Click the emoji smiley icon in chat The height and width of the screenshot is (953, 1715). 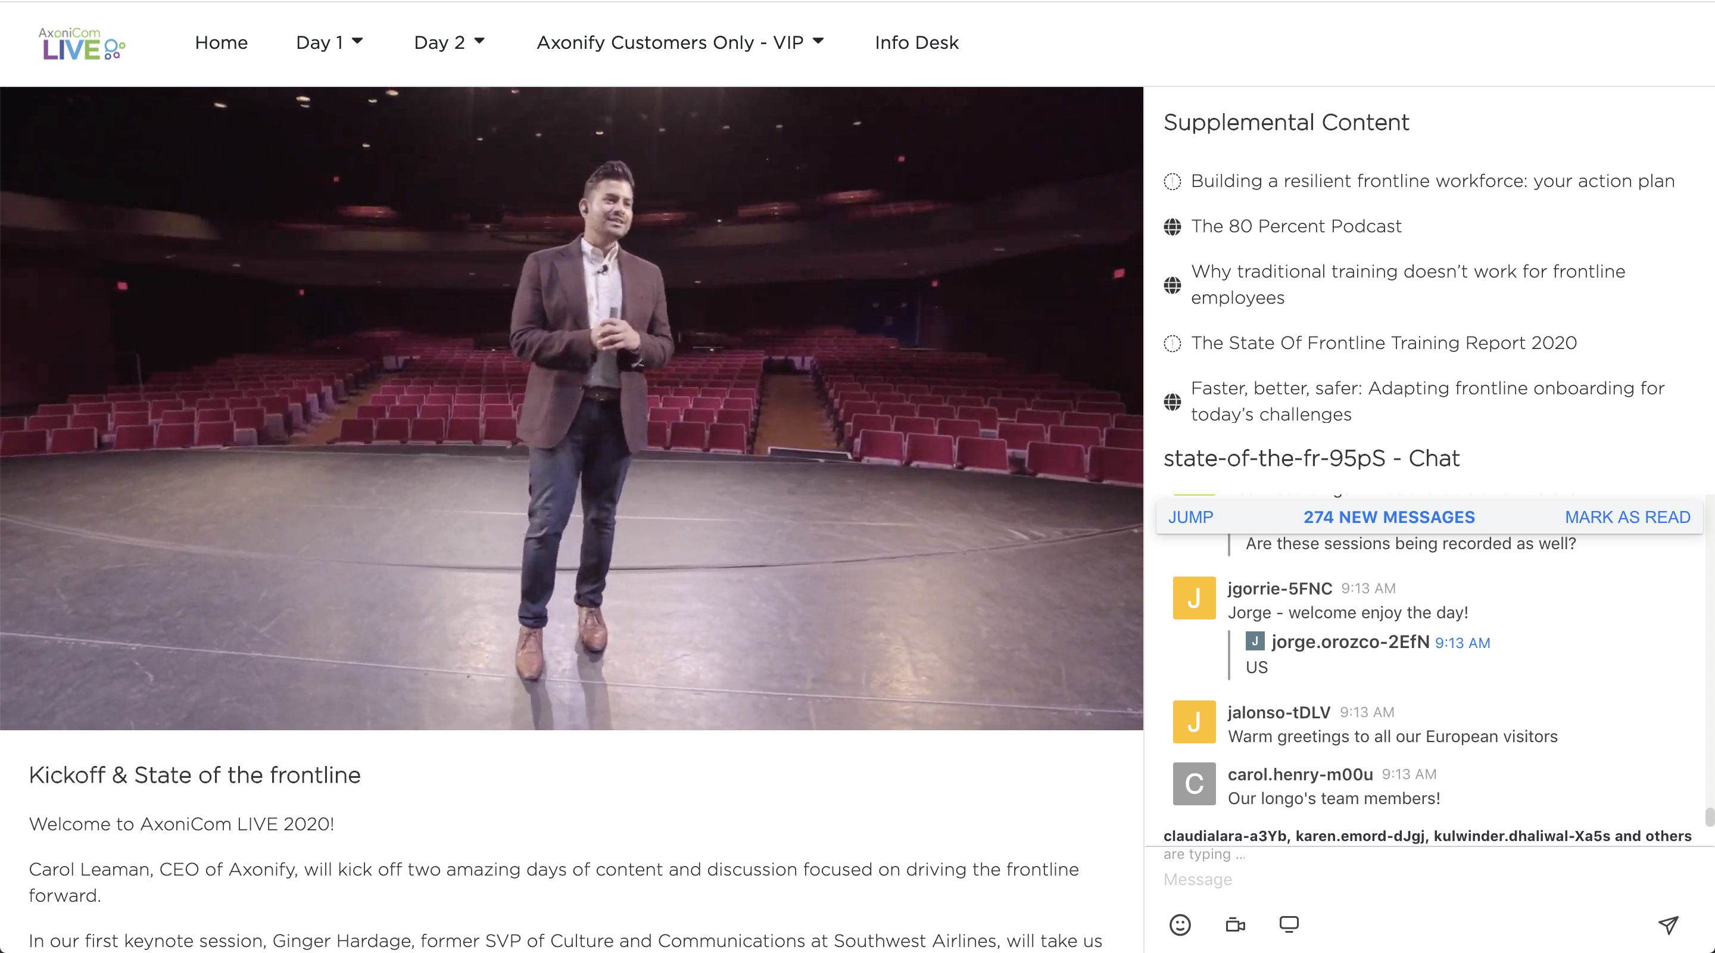click(x=1180, y=924)
